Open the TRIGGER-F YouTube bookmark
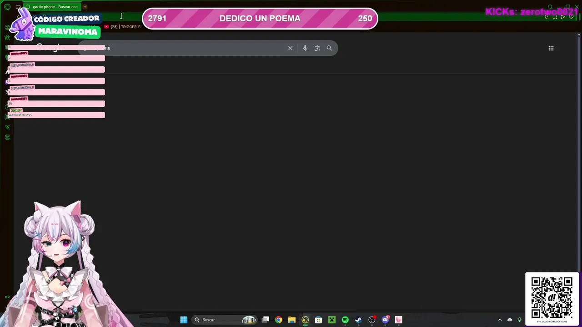The image size is (582, 327). [x=124, y=27]
